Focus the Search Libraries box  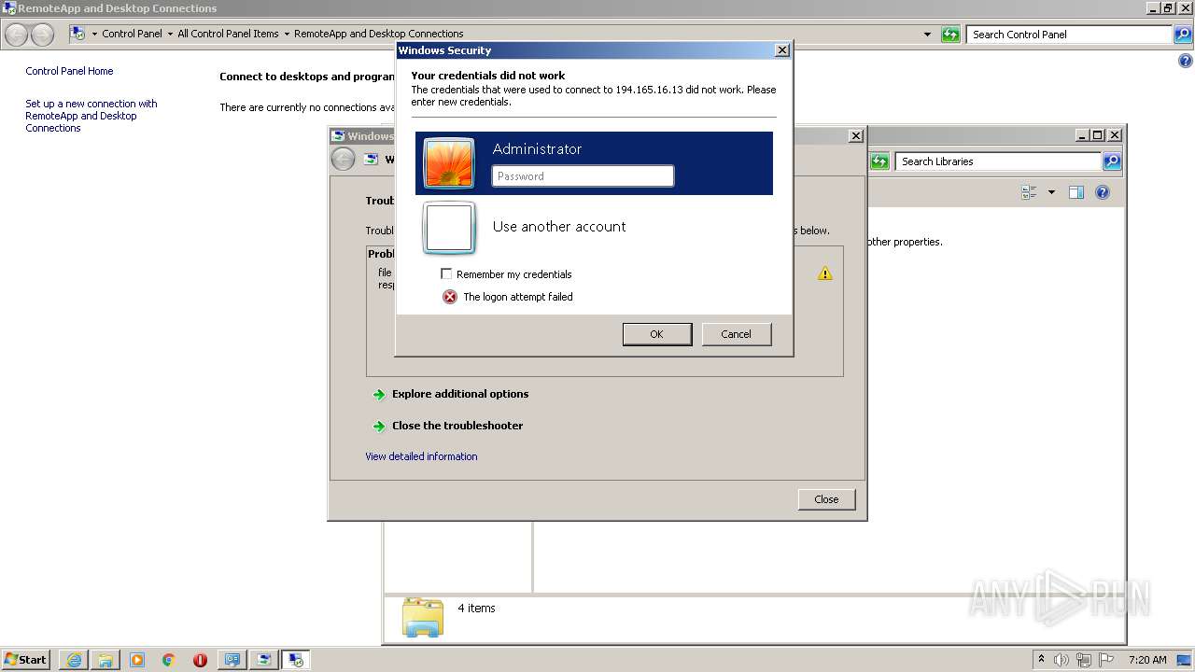[x=999, y=161]
